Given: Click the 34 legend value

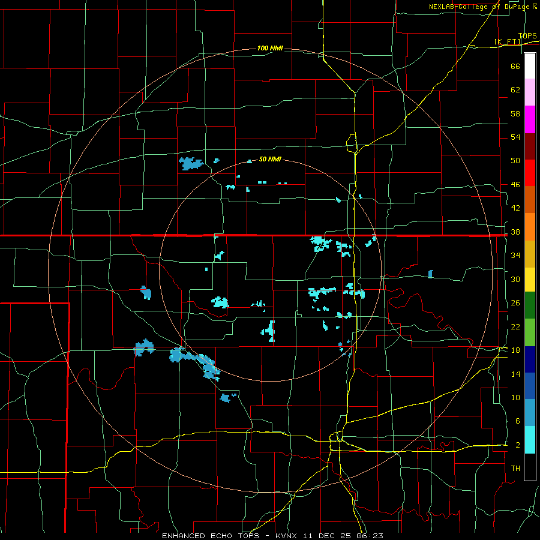Looking at the screenshot, I should coord(515,256).
